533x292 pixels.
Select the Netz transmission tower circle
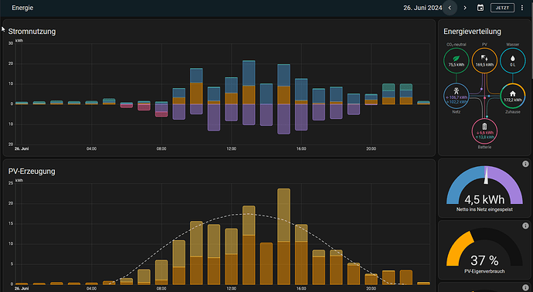457,96
